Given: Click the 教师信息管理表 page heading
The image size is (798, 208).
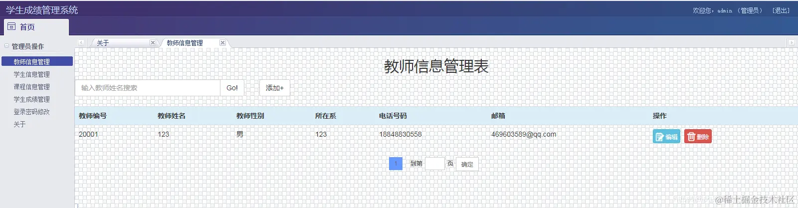Looking at the screenshot, I should coord(436,66).
